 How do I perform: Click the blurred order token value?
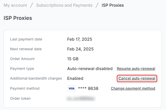coord(81,98)
